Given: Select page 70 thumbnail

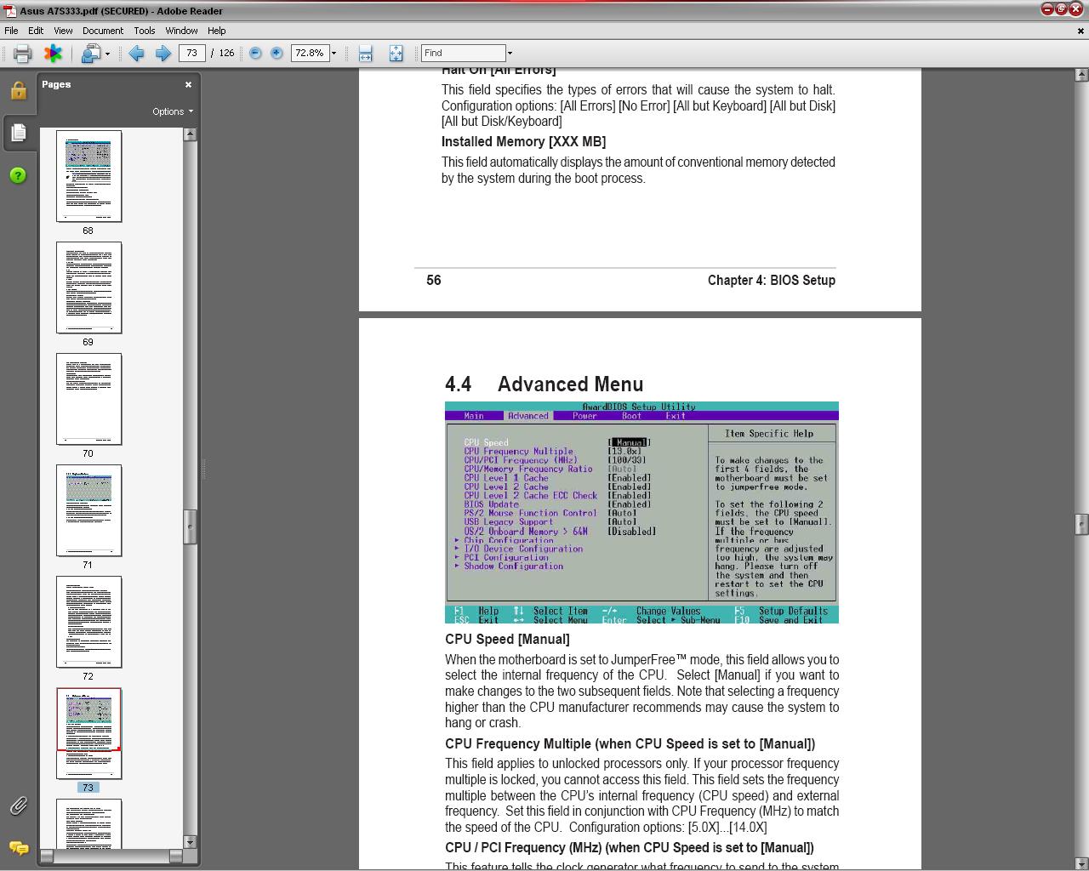Looking at the screenshot, I should [88, 399].
